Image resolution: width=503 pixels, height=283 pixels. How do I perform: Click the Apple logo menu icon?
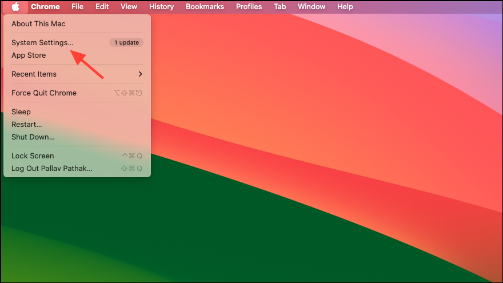click(15, 6)
